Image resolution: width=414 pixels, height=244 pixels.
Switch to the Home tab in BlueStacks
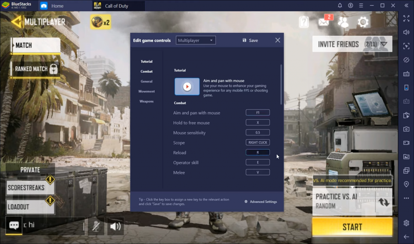(57, 5)
